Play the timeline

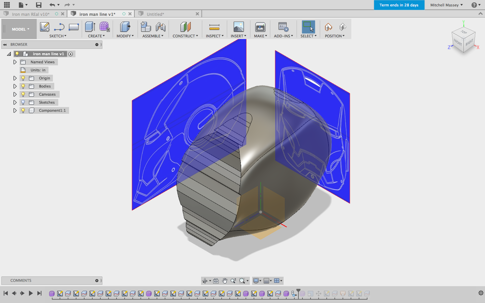[31, 293]
